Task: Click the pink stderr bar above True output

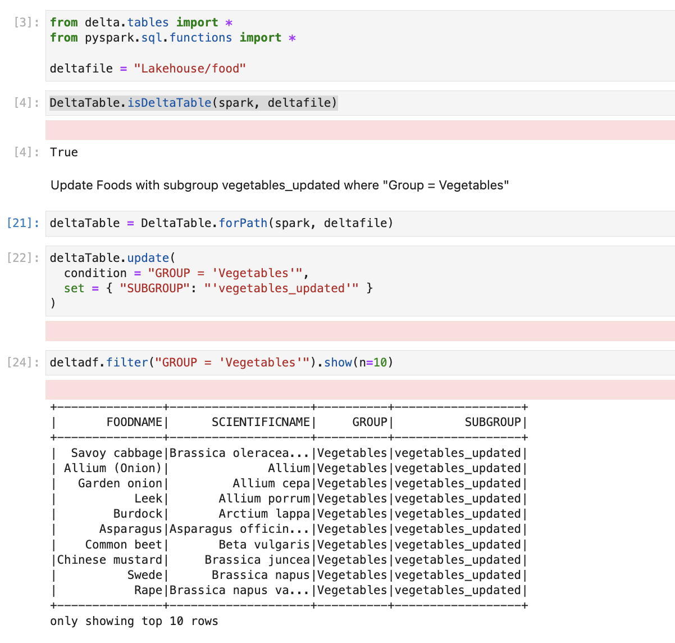Action: [359, 130]
